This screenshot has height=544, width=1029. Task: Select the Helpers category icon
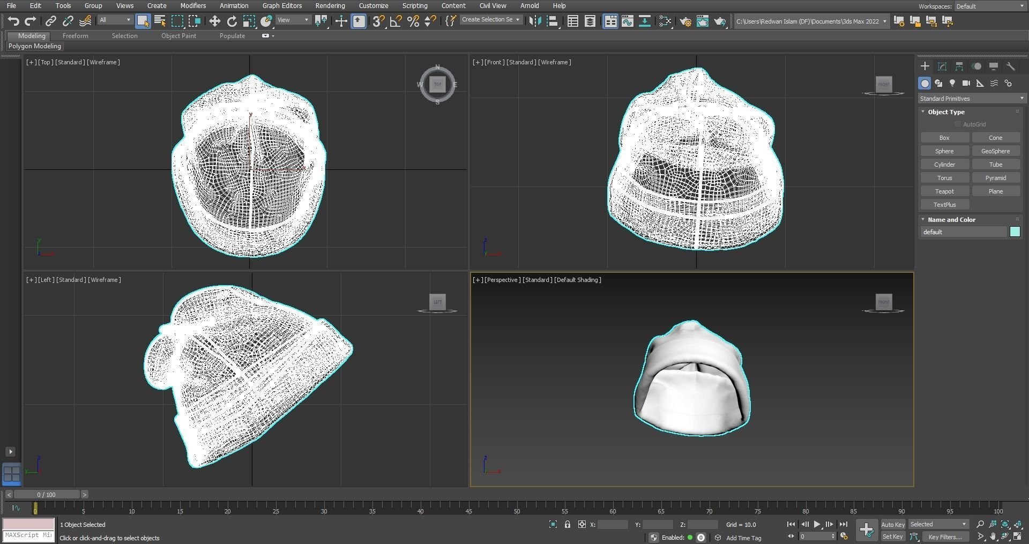point(980,83)
